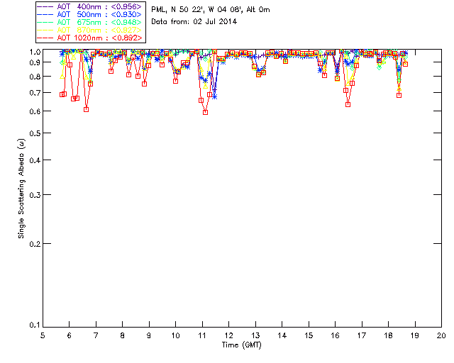Click the red square marker near 0.6 before hour 7
454x363 pixels.
pos(86,109)
